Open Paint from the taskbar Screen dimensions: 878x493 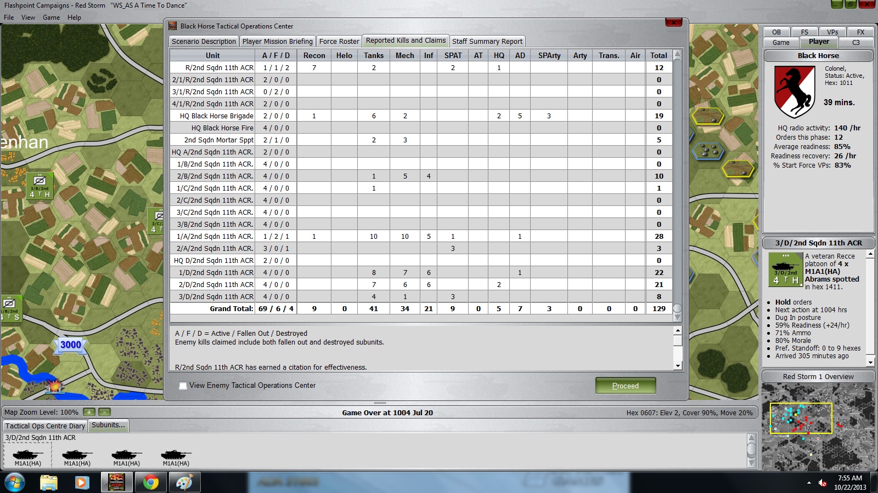pyautogui.click(x=184, y=483)
